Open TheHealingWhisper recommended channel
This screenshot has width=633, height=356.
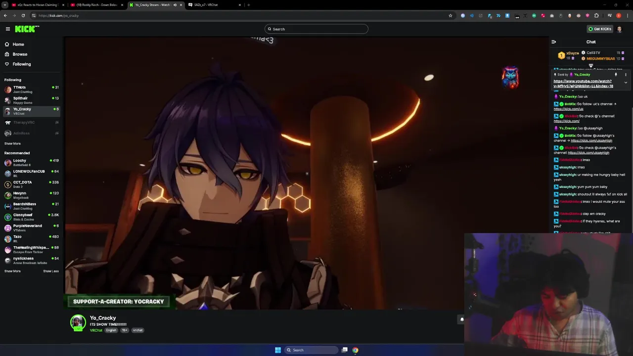click(31, 250)
